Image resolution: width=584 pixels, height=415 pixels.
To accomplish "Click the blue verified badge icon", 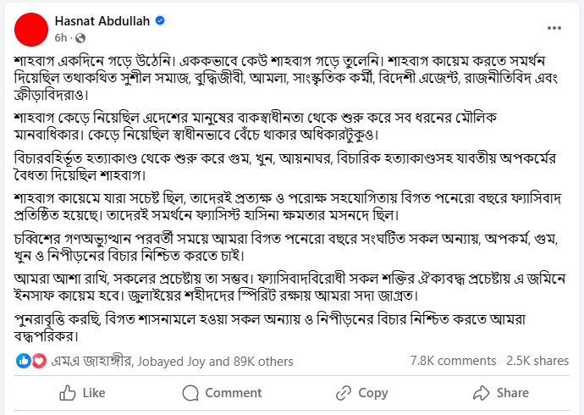I will (x=160, y=20).
